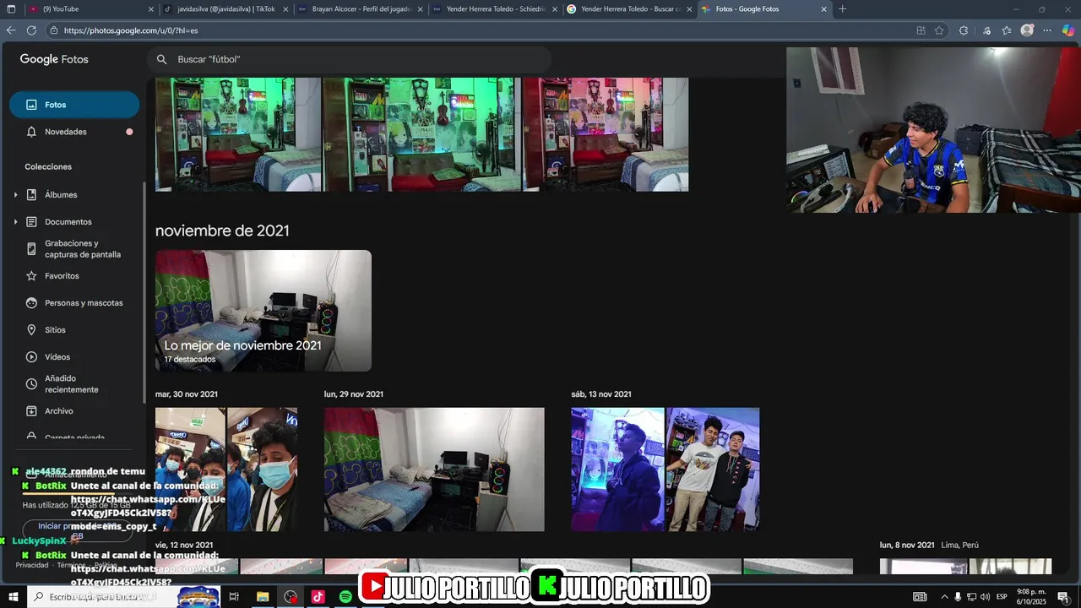Select the lun, 8 nov 2021 date header
Viewport: 1081px width, 608px height.
(907, 545)
